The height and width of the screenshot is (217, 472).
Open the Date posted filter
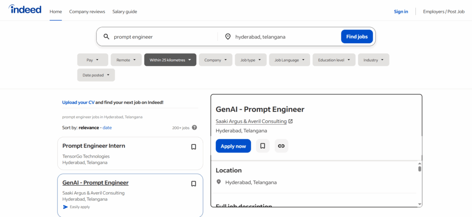pyautogui.click(x=96, y=75)
